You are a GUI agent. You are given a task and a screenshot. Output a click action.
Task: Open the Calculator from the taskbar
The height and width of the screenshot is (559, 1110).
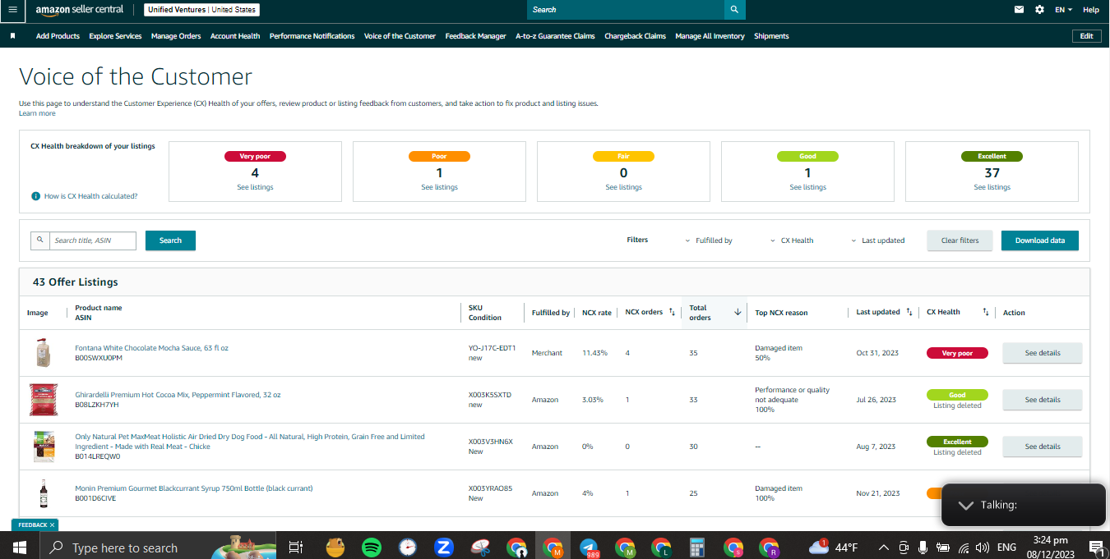[698, 547]
